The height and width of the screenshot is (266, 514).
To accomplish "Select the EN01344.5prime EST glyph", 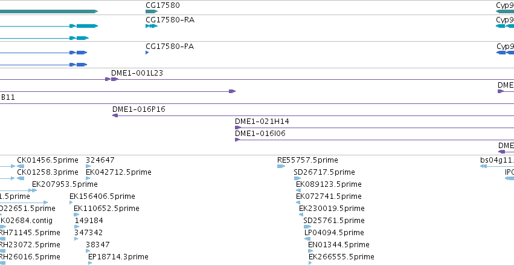I will tap(310, 251).
